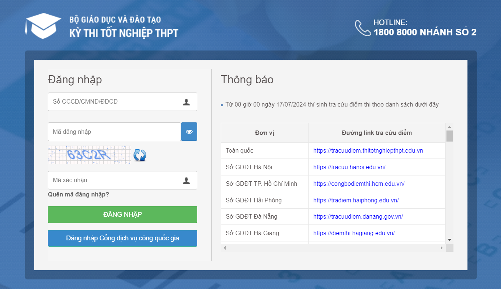
Task: Click horizontal scrollbar left arrow
Action: click(x=225, y=248)
